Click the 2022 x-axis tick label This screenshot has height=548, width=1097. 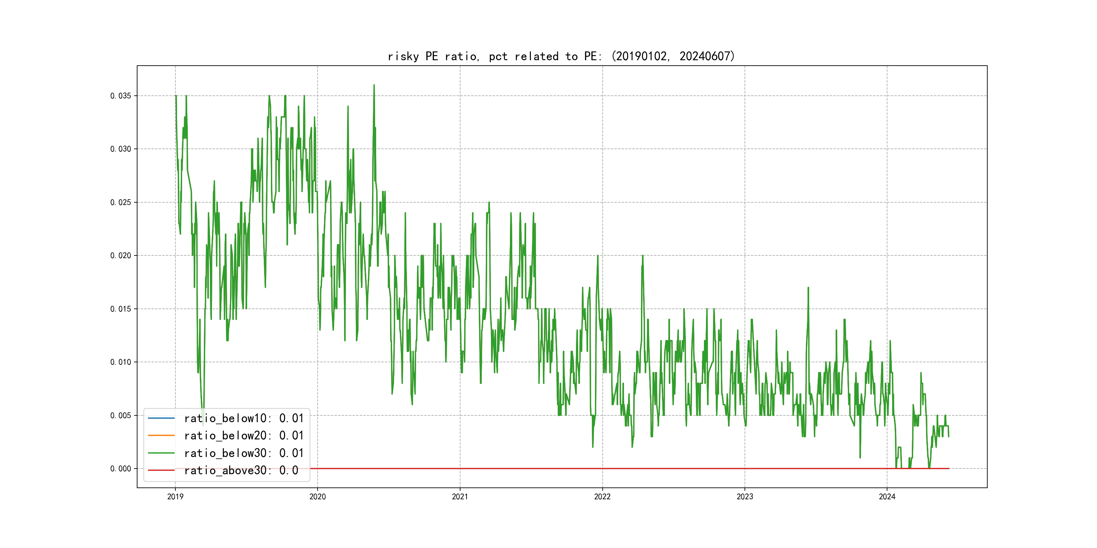(x=602, y=497)
